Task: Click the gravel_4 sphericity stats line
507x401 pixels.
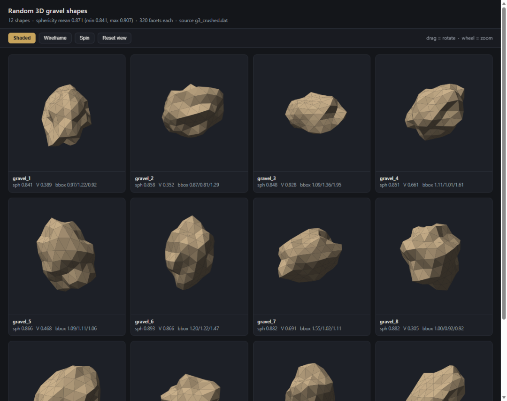Action: [421, 185]
